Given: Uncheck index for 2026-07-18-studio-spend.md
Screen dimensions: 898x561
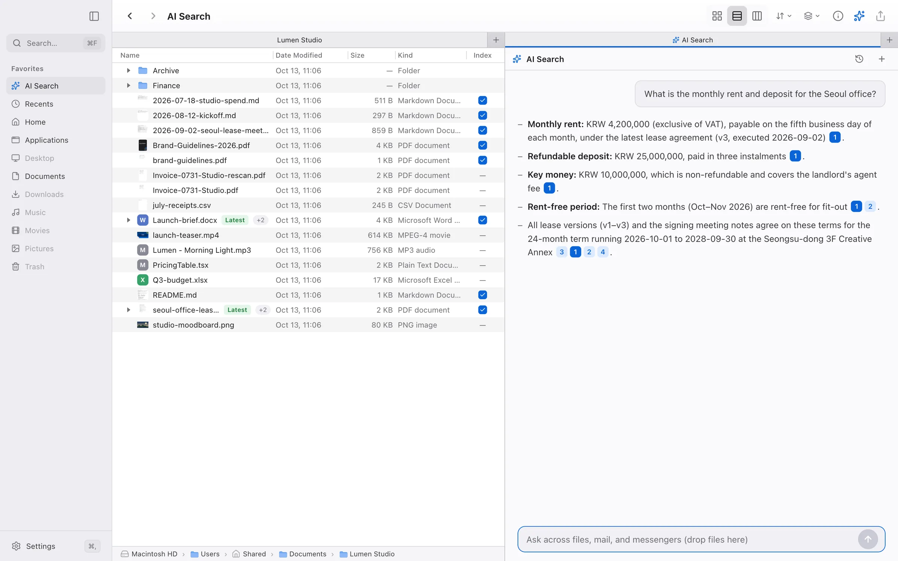Looking at the screenshot, I should coord(482,101).
